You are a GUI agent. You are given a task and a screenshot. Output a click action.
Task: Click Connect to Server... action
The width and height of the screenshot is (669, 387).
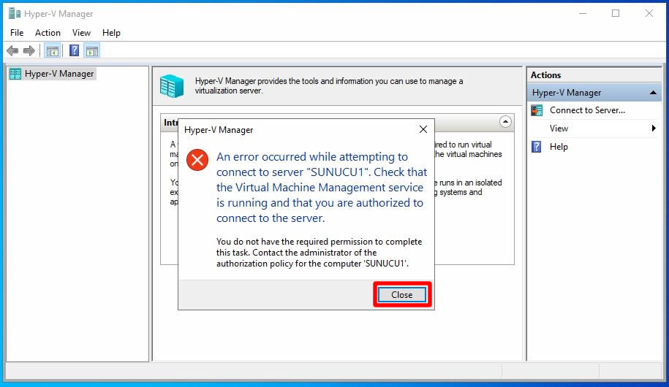587,110
